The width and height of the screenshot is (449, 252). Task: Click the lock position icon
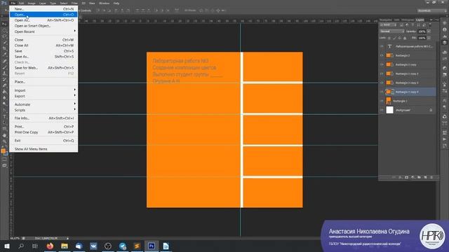pyautogui.click(x=399, y=38)
